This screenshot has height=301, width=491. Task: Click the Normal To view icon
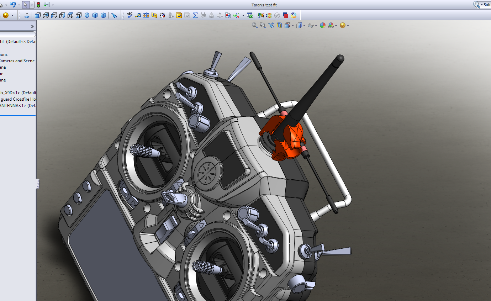(27, 15)
